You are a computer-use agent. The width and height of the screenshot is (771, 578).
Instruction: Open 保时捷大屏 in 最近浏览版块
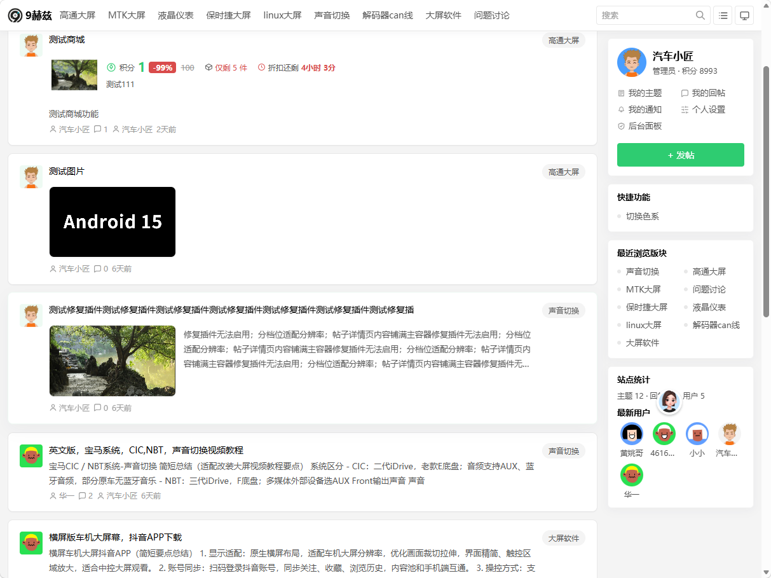[647, 307]
